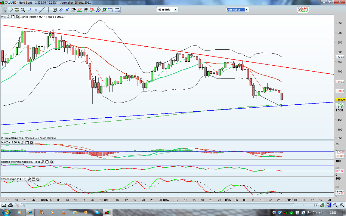This screenshot has width=346, height=216.
Task: Click the taskbar clock 12:23
Action: tap(333, 213)
